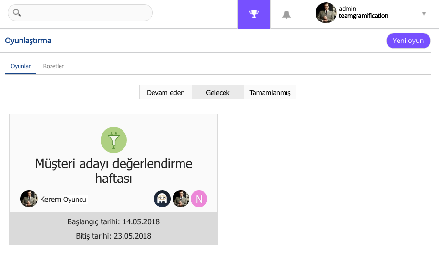
Task: Click the suited man avatar among players
Action: tap(181, 199)
